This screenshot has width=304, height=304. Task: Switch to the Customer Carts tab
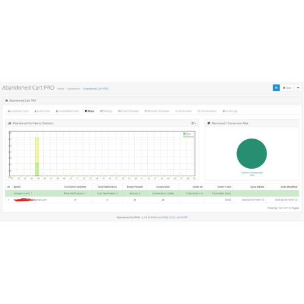click(x=18, y=111)
